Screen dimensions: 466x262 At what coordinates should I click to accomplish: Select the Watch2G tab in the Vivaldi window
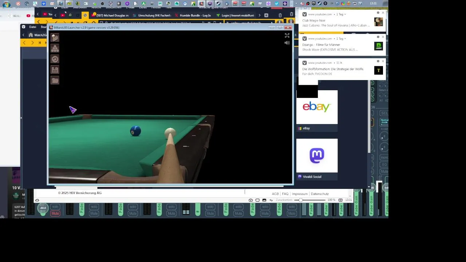(37, 35)
